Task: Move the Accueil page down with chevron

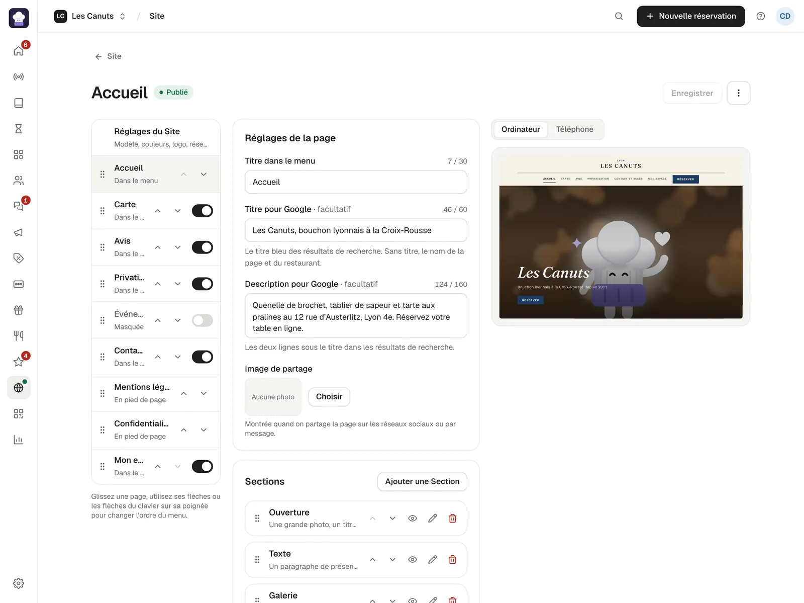Action: [x=204, y=174]
